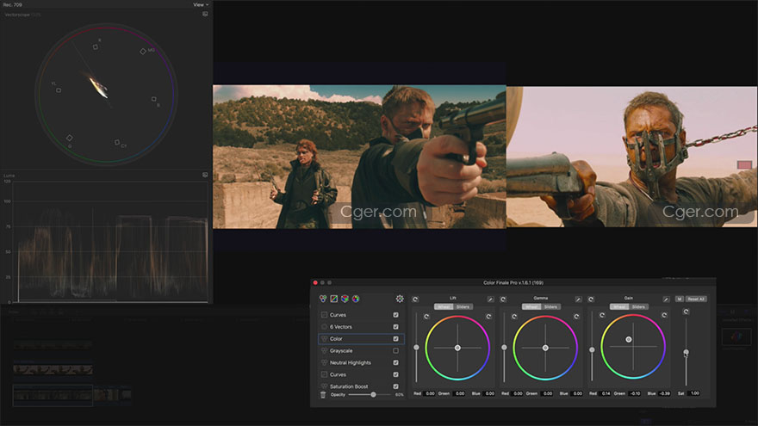Click the Sat value field
The image size is (758, 426).
tap(694, 393)
